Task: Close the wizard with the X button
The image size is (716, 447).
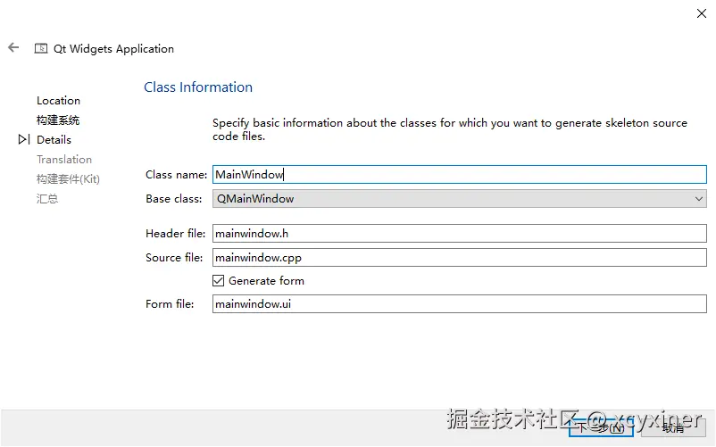Action: click(701, 12)
